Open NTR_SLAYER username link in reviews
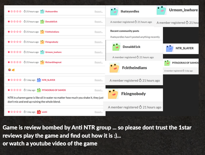The height and width of the screenshot is (155, 205). pyautogui.click(x=49, y=80)
